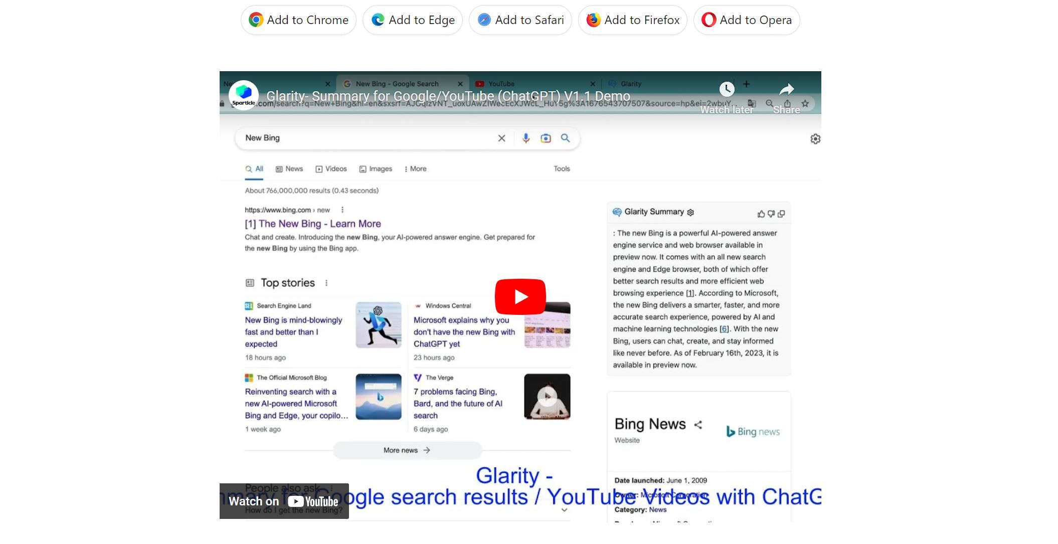The image size is (1058, 544).
Task: Open New Bing is mind-blowingly fast story
Action: (294, 332)
